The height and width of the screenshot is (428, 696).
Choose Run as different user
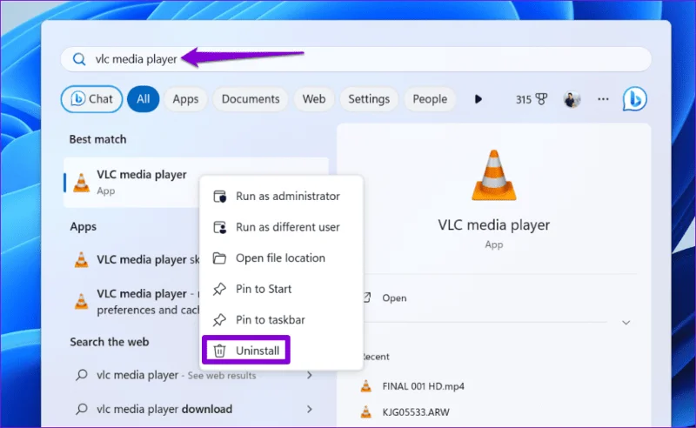pyautogui.click(x=281, y=227)
